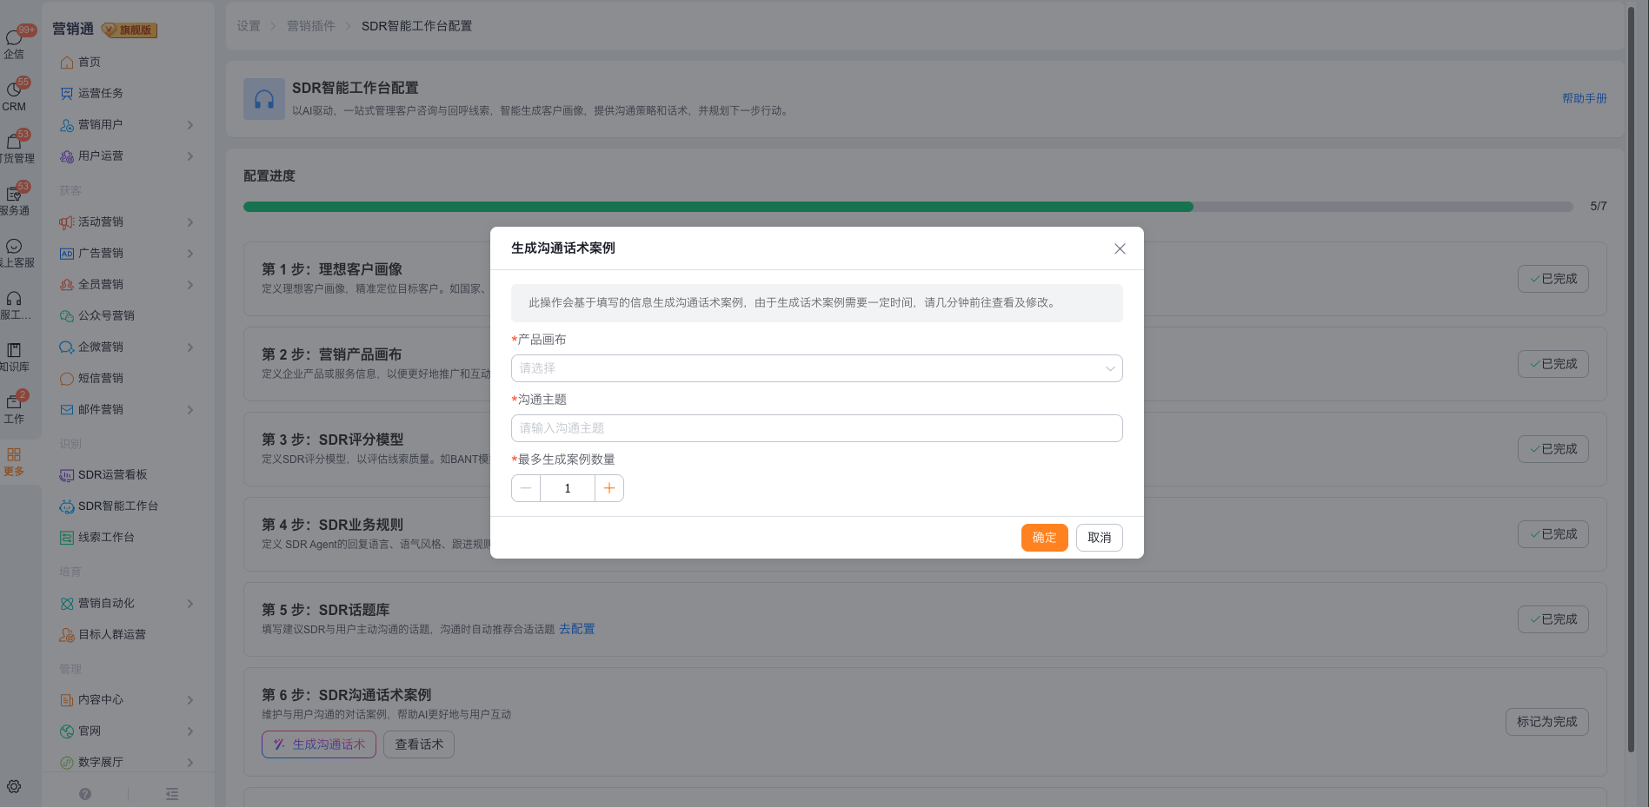Expand the 营销自动化 submenu arrow
Viewport: 1649px width, 807px height.
[190, 604]
